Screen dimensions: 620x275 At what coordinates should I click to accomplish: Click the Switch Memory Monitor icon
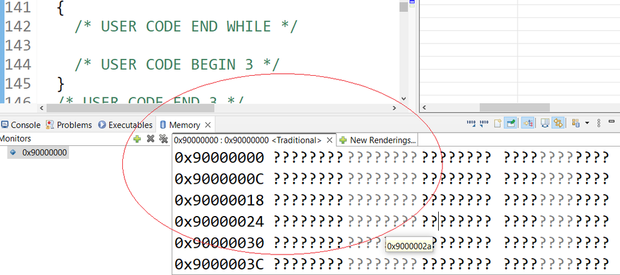click(x=575, y=123)
